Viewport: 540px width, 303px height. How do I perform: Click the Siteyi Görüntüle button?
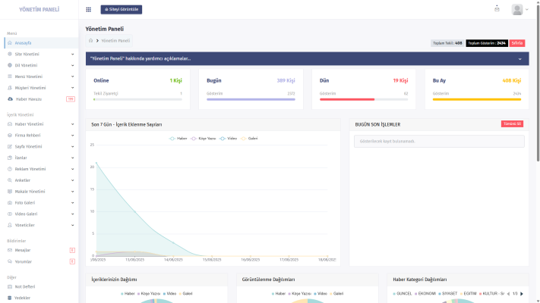pos(121,10)
